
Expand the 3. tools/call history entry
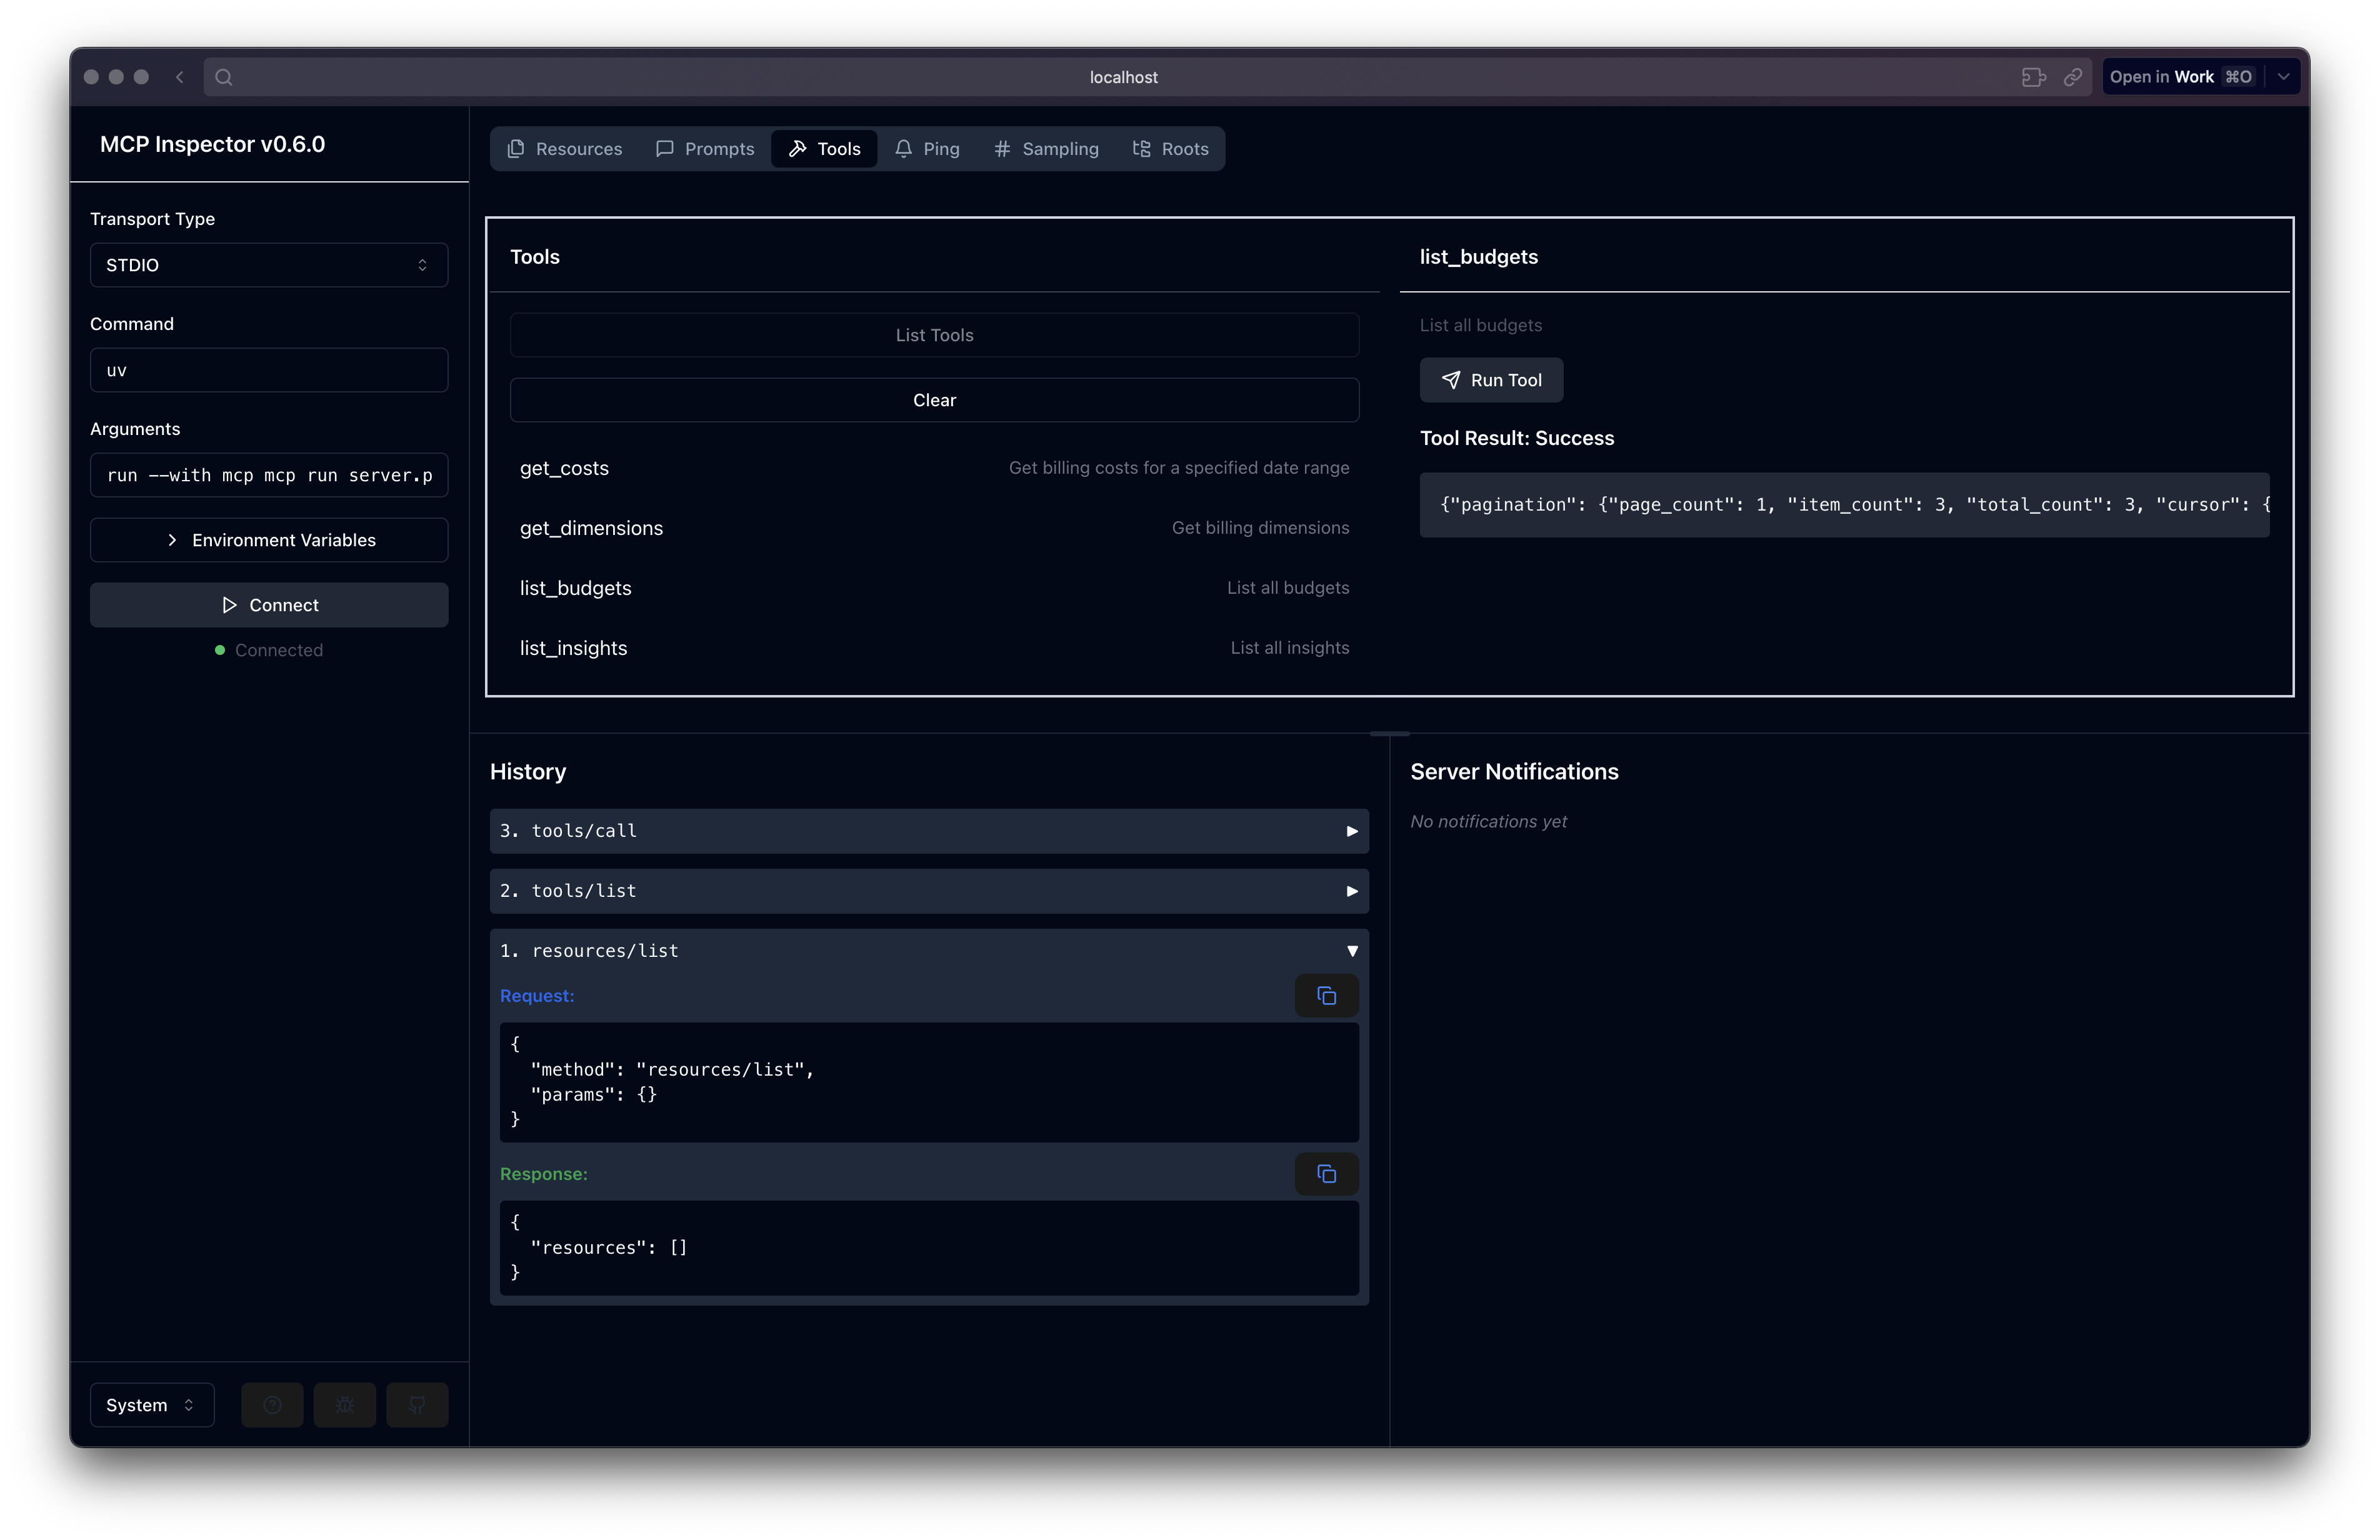click(x=928, y=831)
